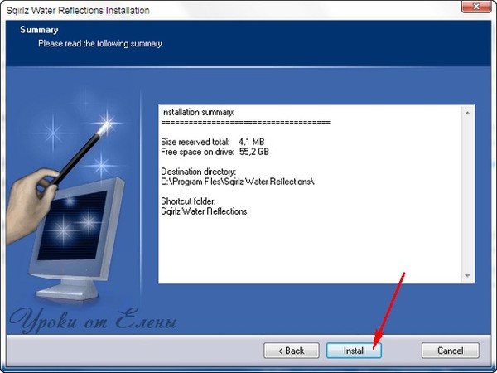The width and height of the screenshot is (497, 373).
Task: Click the summary scrollbar down arrow
Action: [x=467, y=276]
